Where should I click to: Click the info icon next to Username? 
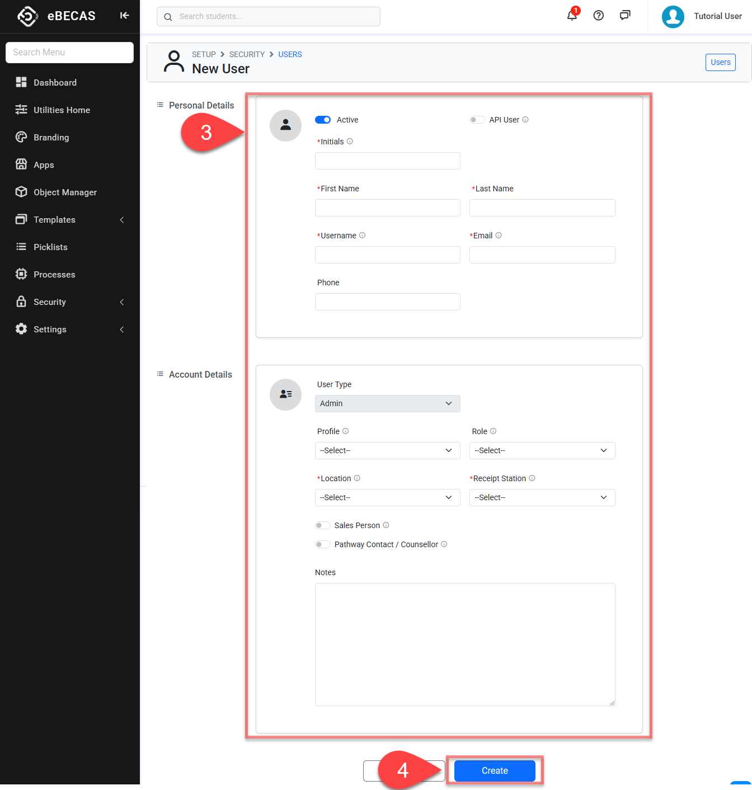(x=362, y=236)
